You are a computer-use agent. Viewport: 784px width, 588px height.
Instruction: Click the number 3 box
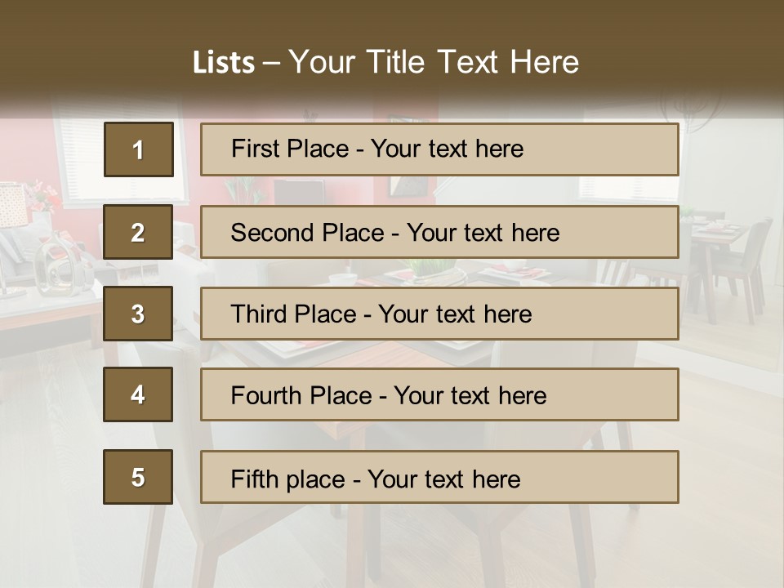[x=138, y=314]
